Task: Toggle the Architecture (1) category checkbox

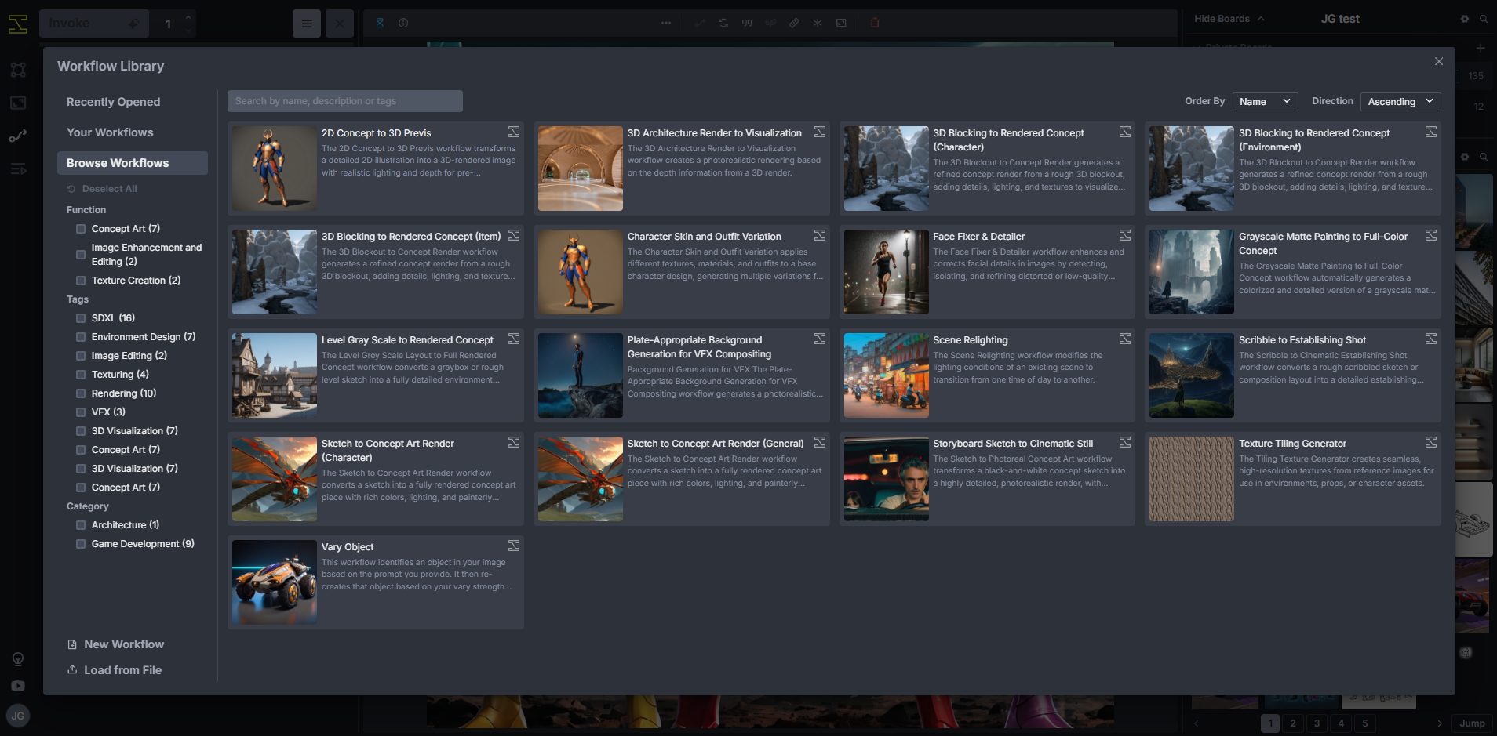Action: [x=81, y=525]
